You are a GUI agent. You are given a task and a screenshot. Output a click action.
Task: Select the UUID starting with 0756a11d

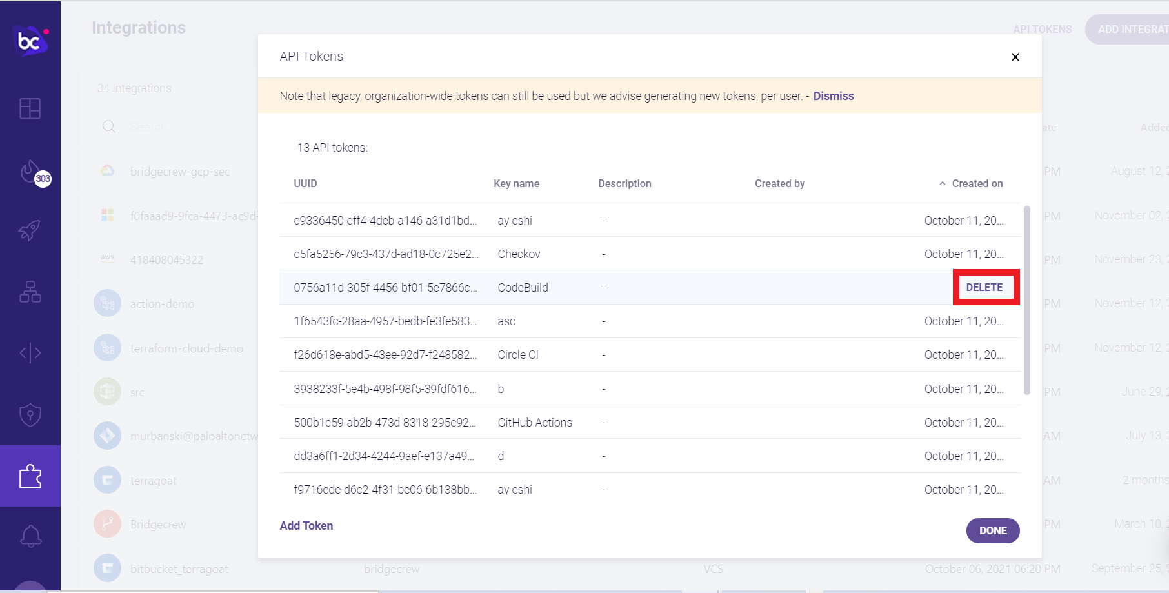(386, 288)
